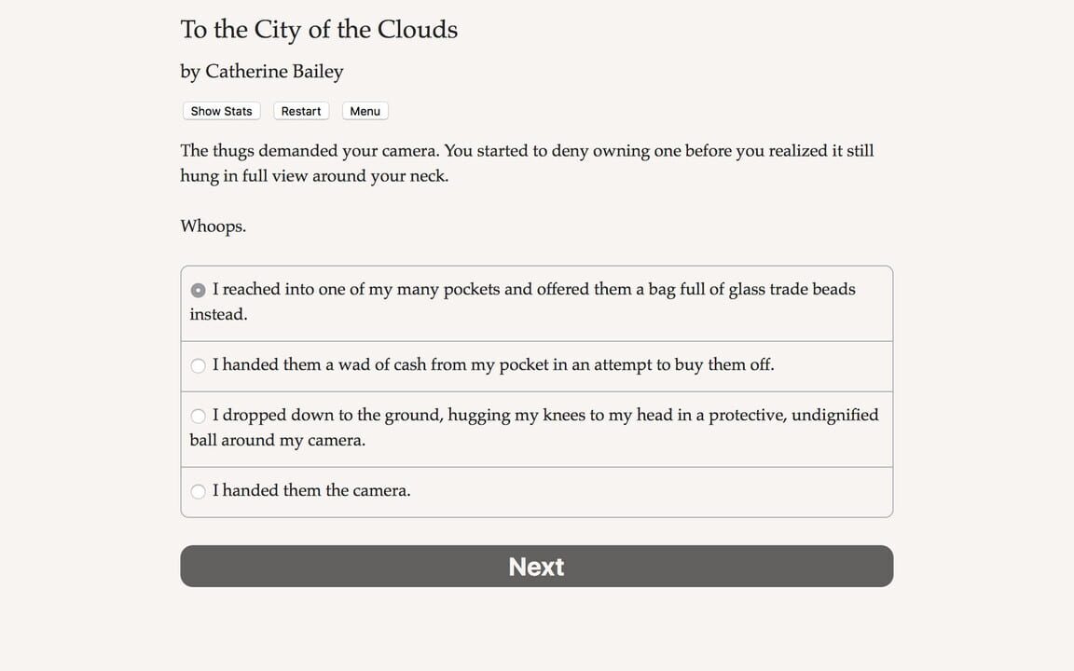Click the radio button beside the cash choice
The height and width of the screenshot is (671, 1074).
[x=198, y=365]
